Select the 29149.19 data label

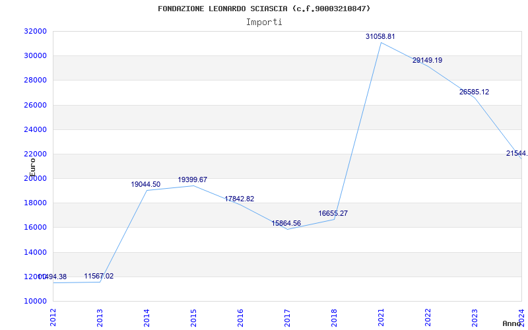tap(427, 61)
